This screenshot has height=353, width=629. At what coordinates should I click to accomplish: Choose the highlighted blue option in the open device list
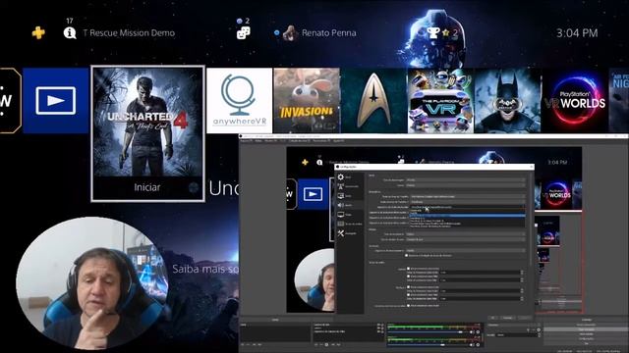tap(467, 215)
